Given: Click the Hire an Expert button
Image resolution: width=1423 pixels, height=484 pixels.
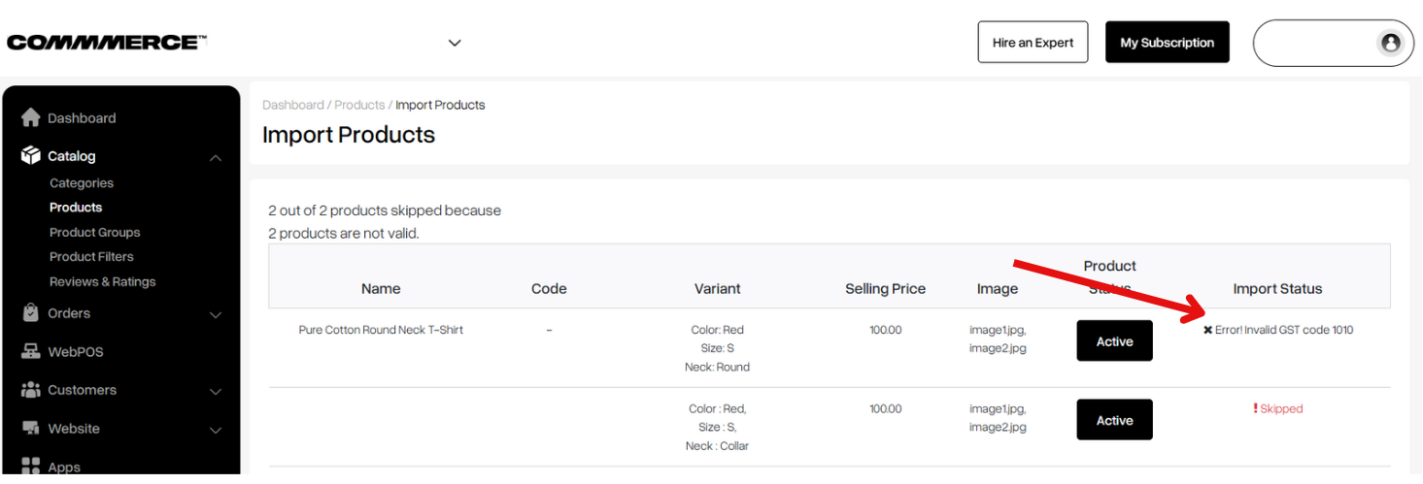Looking at the screenshot, I should pyautogui.click(x=1033, y=42).
